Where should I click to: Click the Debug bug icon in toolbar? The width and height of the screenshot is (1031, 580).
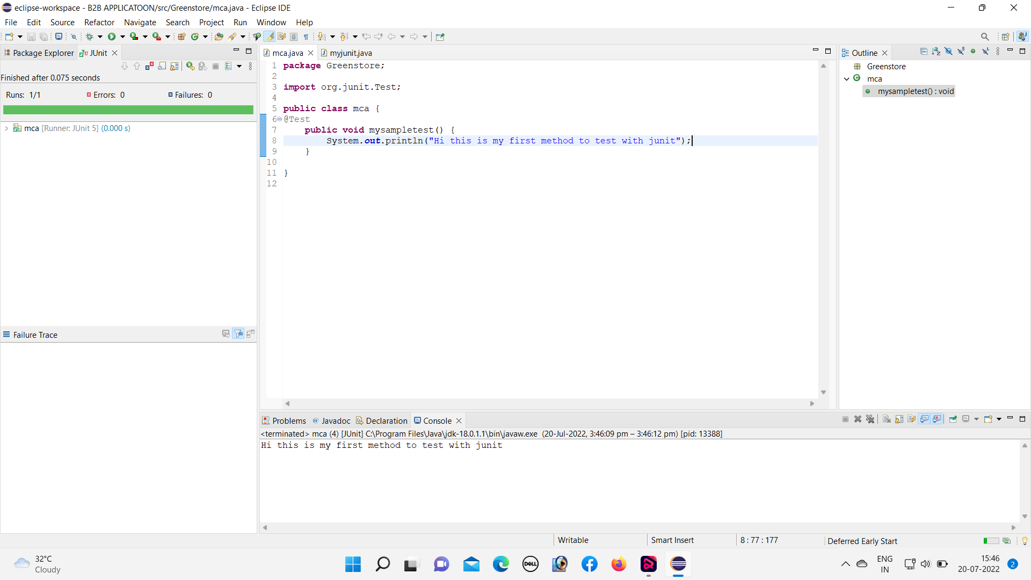89,37
